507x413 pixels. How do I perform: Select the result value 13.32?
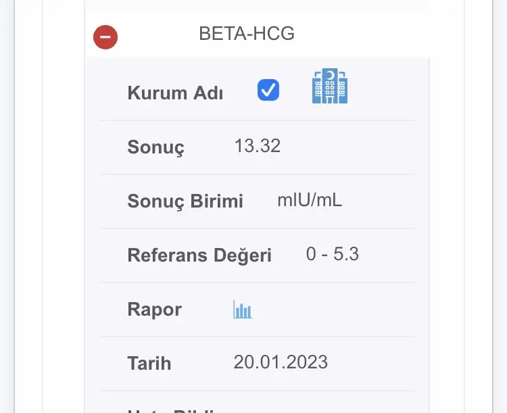coord(258,146)
